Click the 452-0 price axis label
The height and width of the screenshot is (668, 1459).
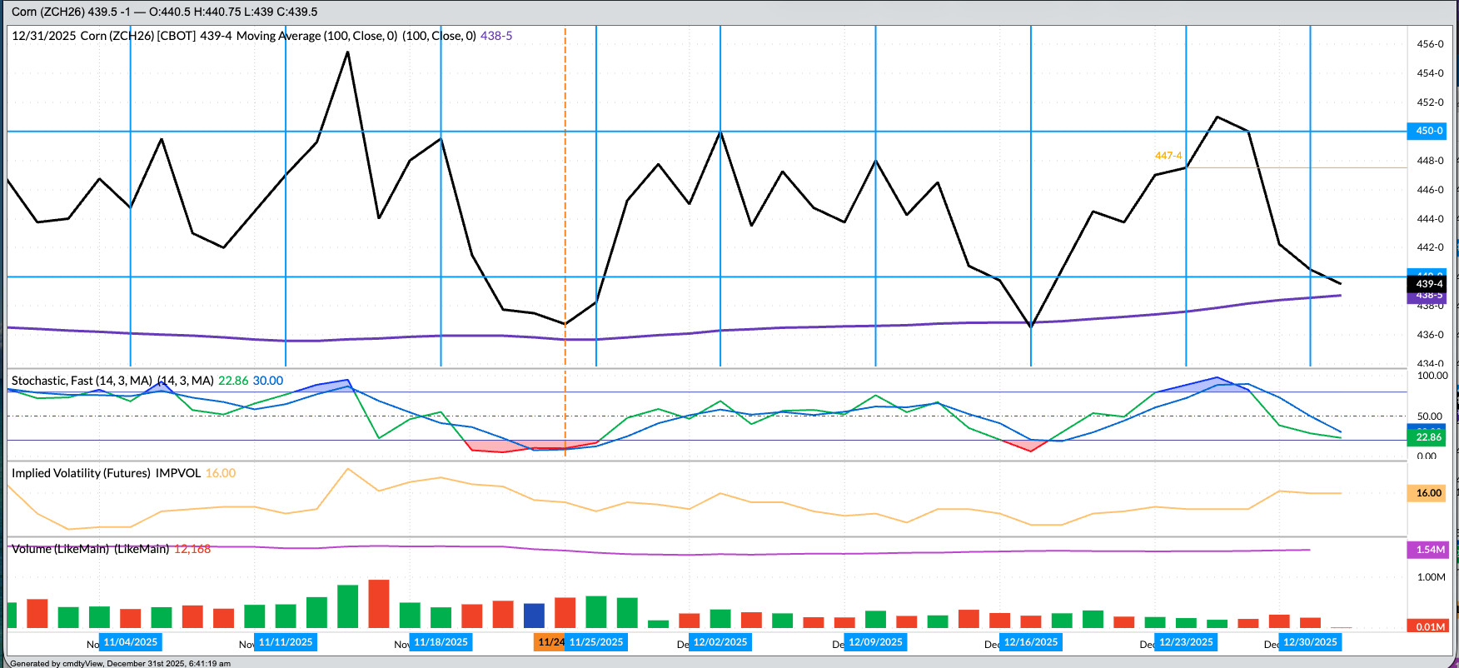point(1430,102)
